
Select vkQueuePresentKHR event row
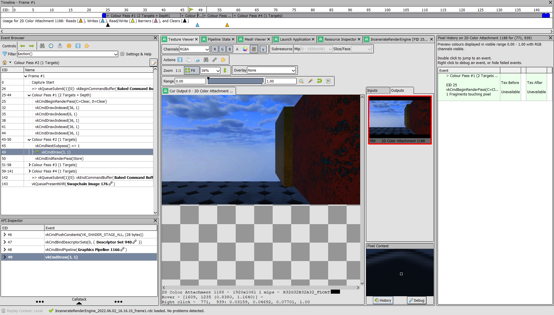click(77, 184)
